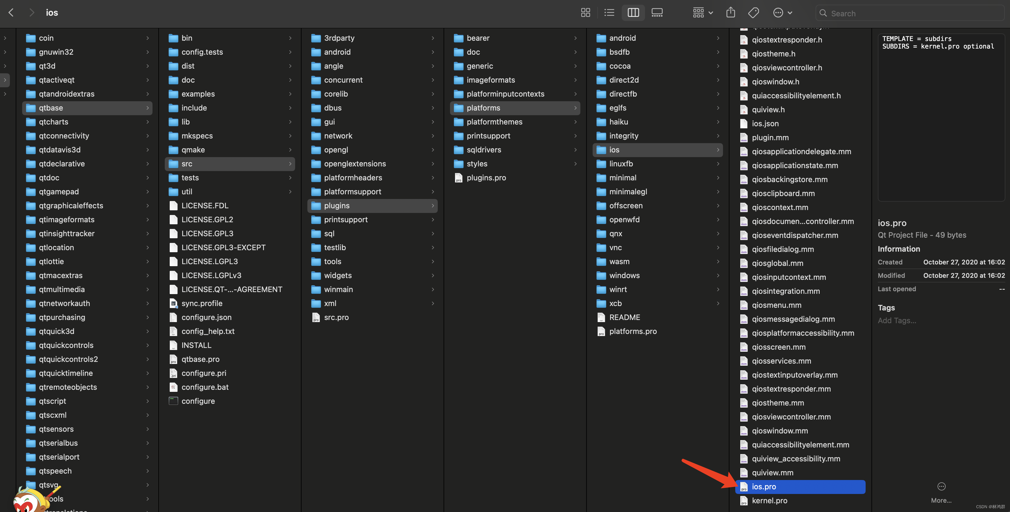The height and width of the screenshot is (512, 1010).
Task: Go forward with the right arrow button
Action: pyautogui.click(x=31, y=13)
